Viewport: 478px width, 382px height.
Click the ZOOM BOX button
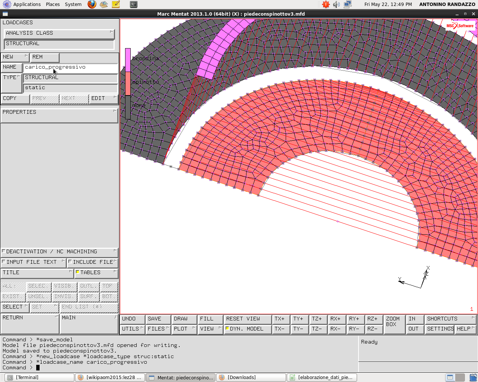394,324
